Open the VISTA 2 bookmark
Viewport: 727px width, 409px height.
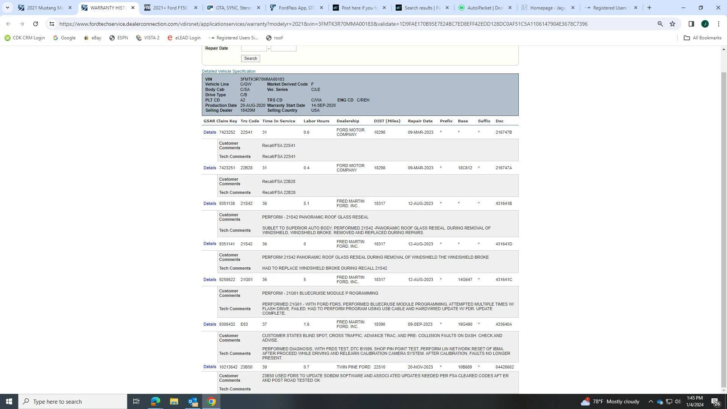click(148, 38)
